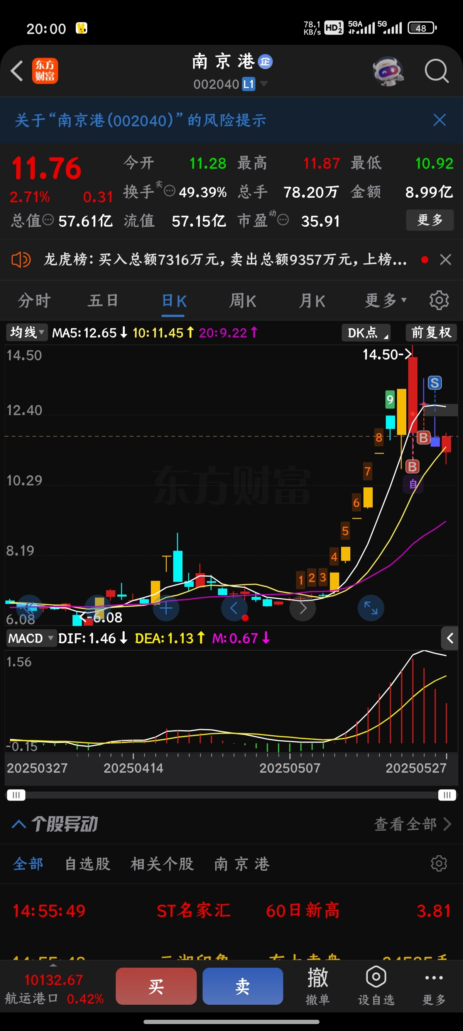
Task: Close the 风险提示 banner
Action: click(439, 120)
